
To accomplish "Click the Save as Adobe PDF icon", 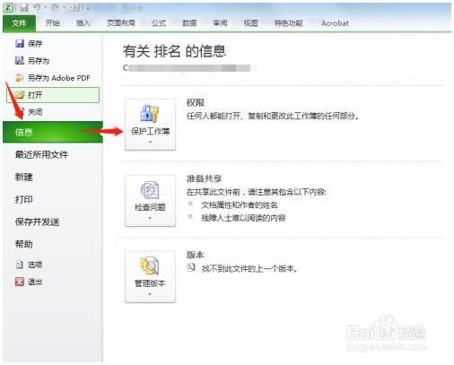I will (20, 78).
